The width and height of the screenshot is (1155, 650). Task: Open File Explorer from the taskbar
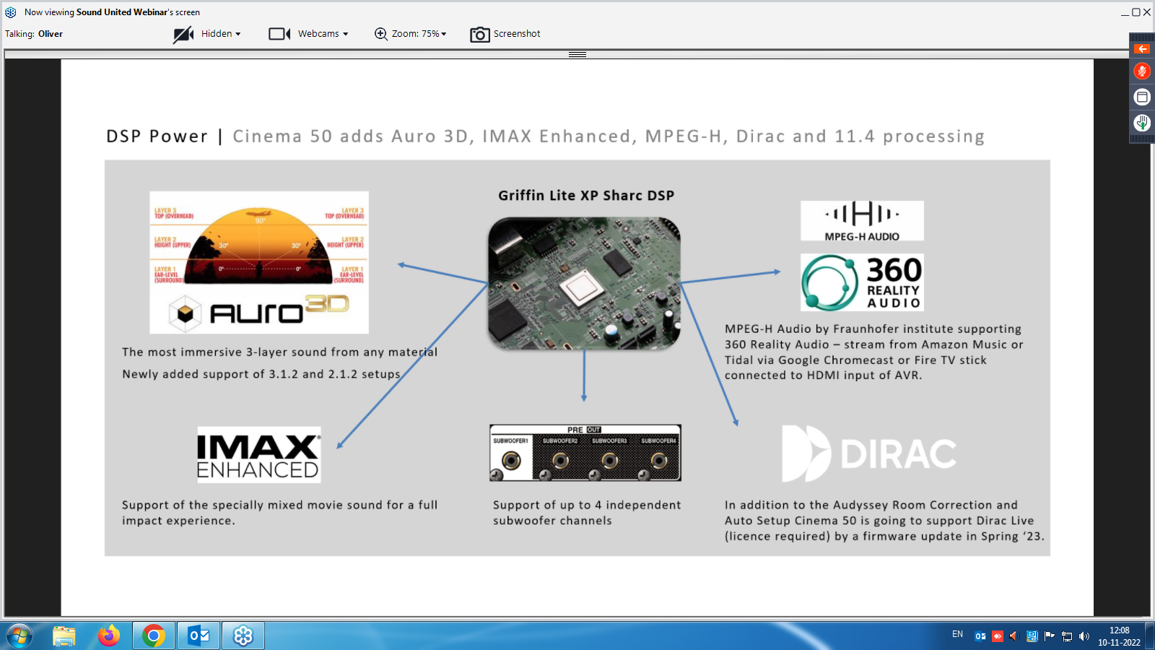click(x=64, y=636)
